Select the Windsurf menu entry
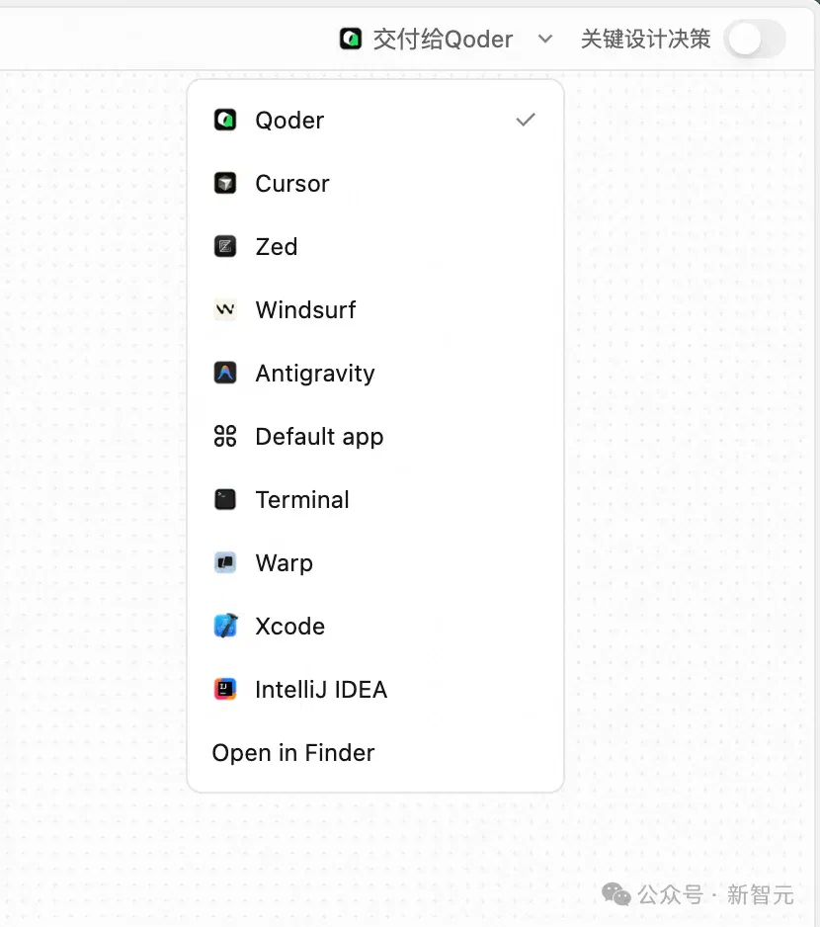The image size is (820, 927). [375, 309]
